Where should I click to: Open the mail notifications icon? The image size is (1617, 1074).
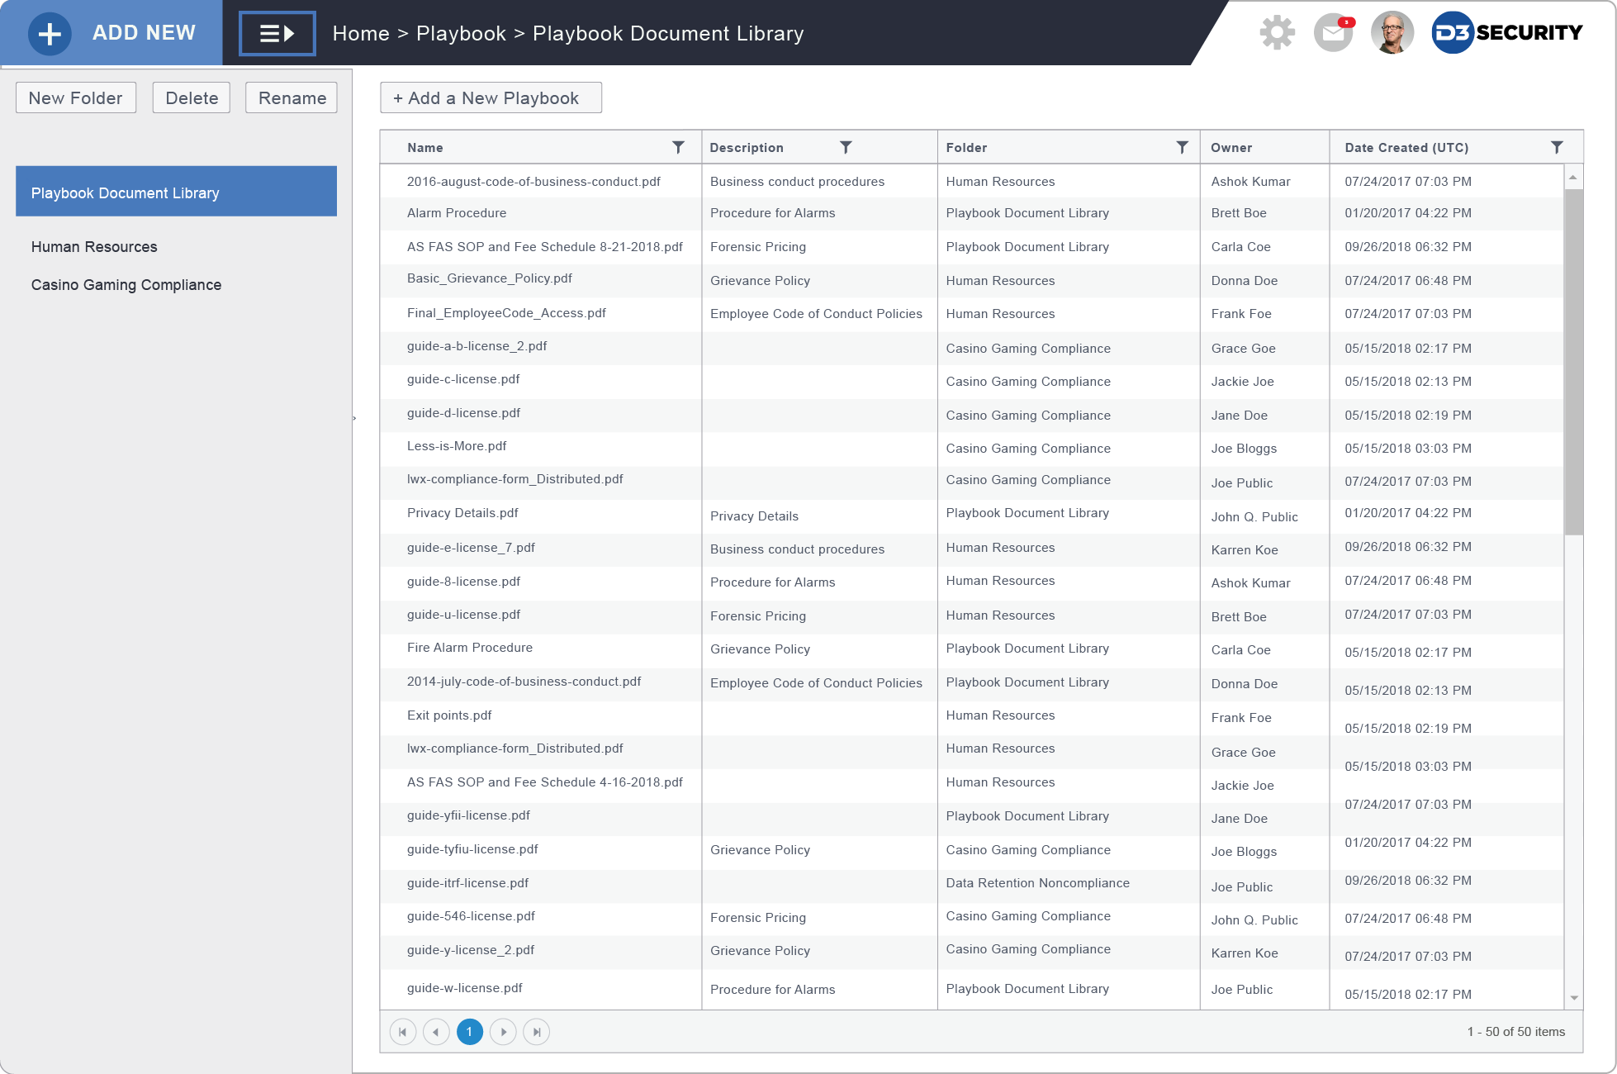point(1334,33)
